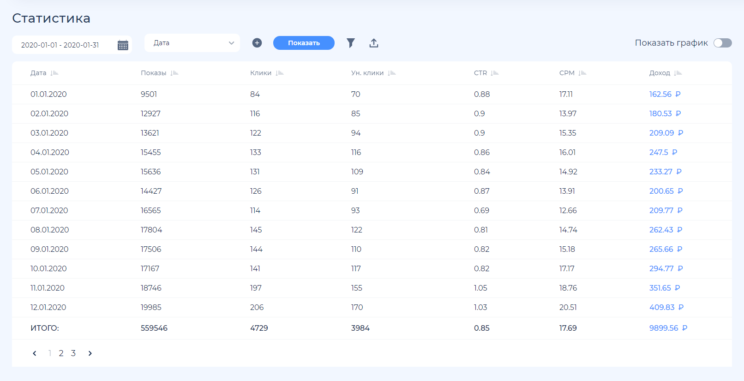744x381 pixels.
Task: Click the Клики column header label
Action: tap(261, 73)
